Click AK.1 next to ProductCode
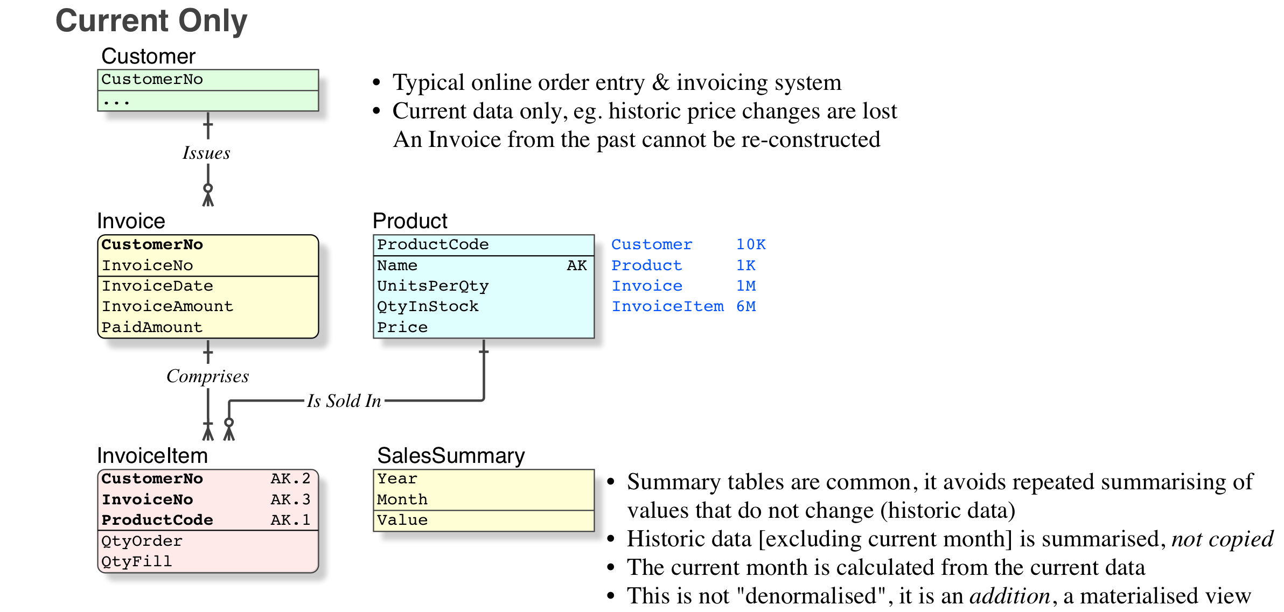 (x=290, y=520)
